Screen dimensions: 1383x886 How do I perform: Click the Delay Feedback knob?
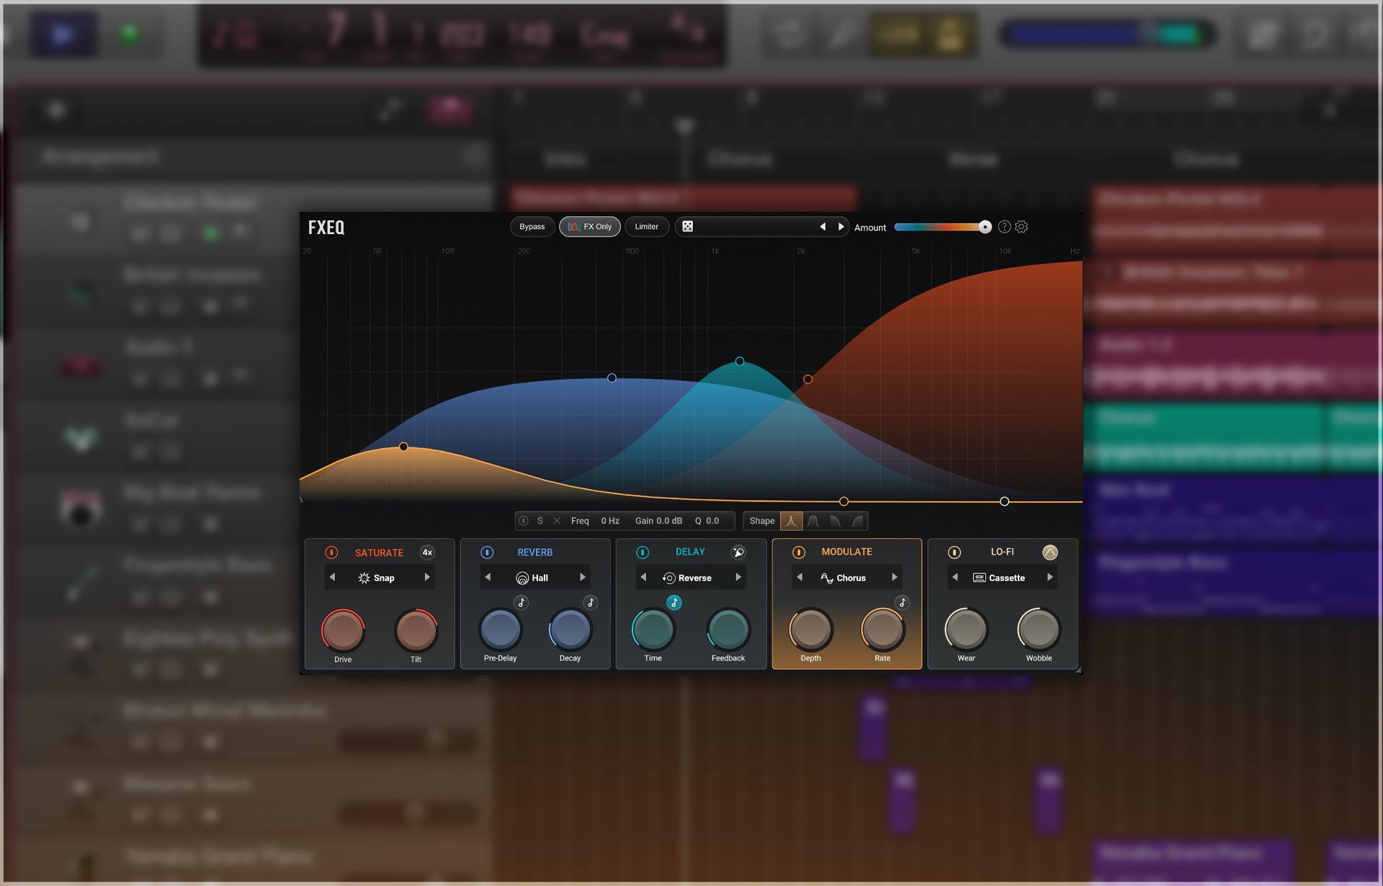(728, 630)
